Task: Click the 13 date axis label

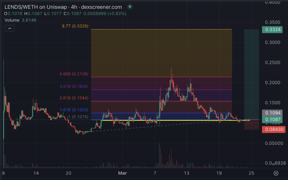Action: pyautogui.click(x=186, y=173)
